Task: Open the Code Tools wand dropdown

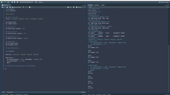Action: point(26,7)
